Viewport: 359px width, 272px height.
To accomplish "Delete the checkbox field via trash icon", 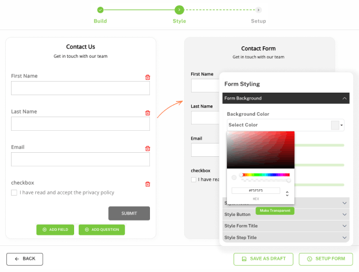I will (148, 184).
